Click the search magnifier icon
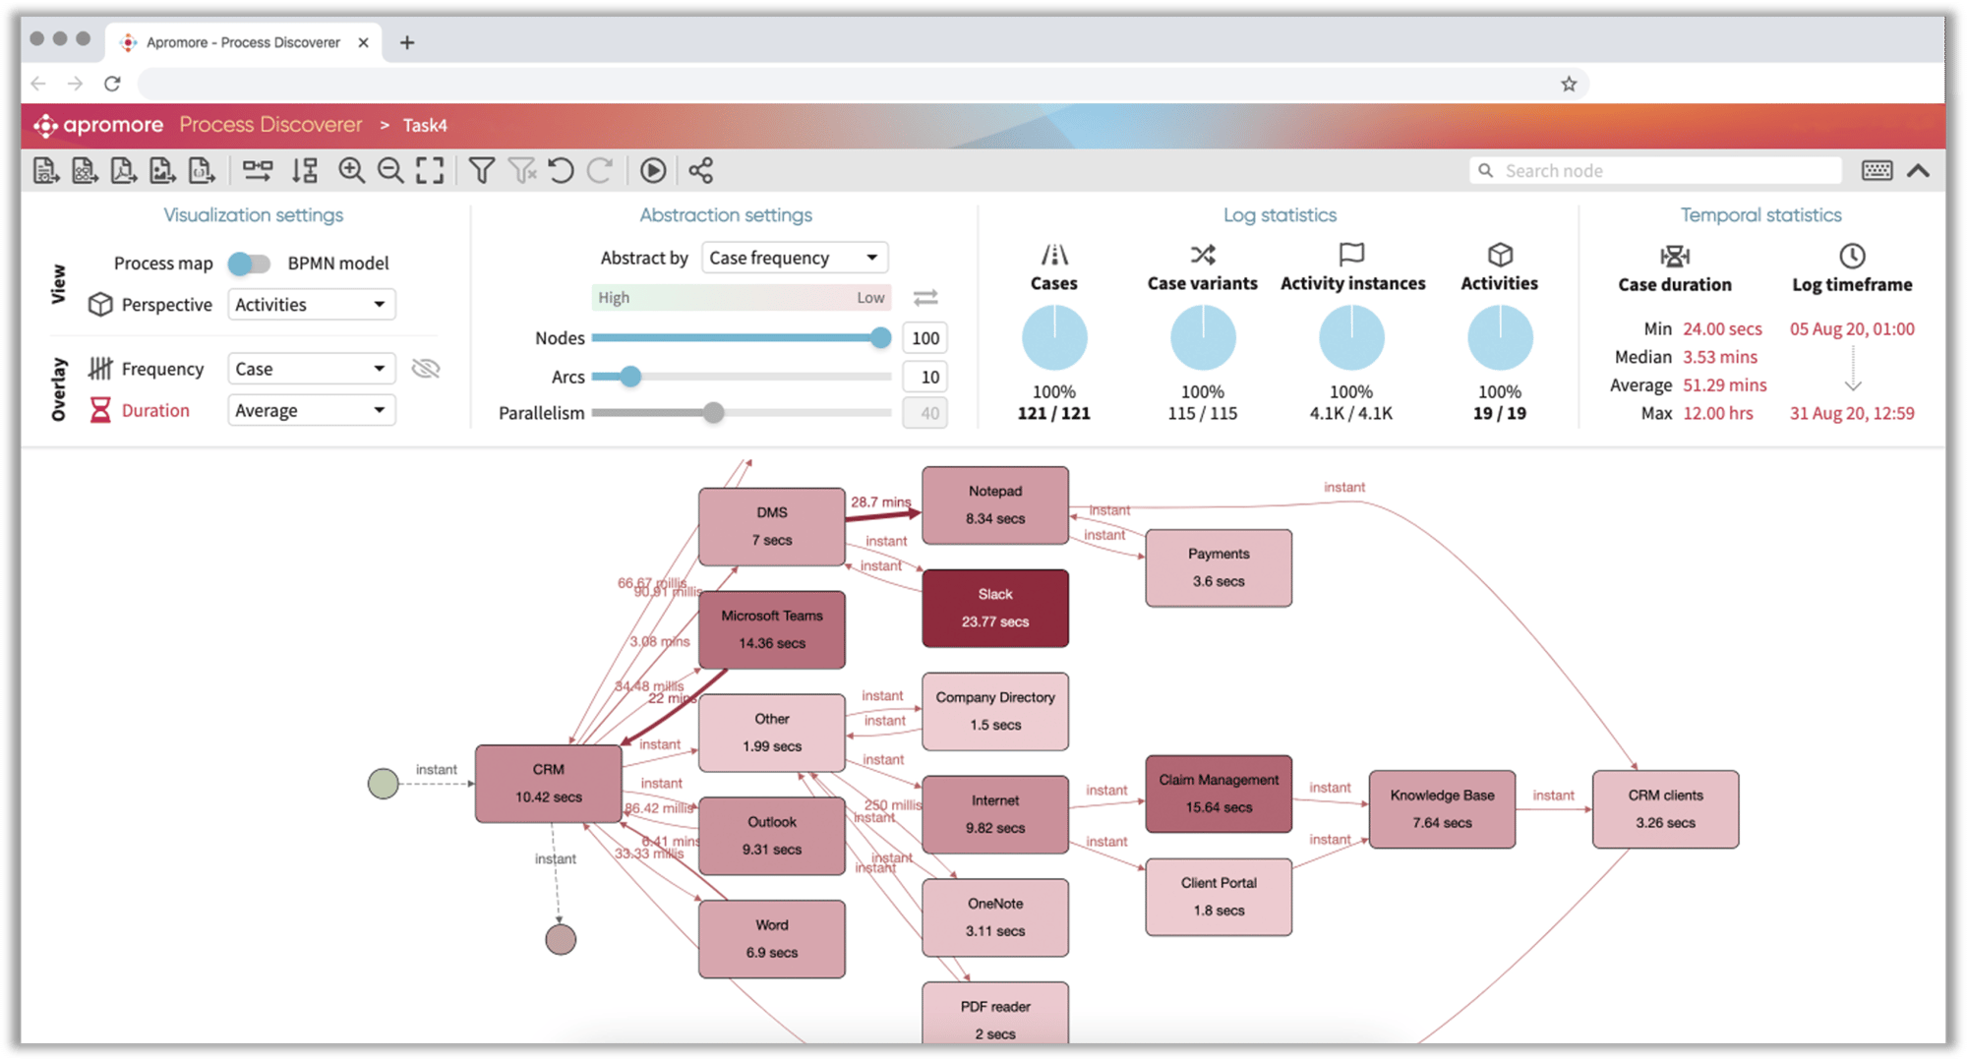 pos(1486,171)
